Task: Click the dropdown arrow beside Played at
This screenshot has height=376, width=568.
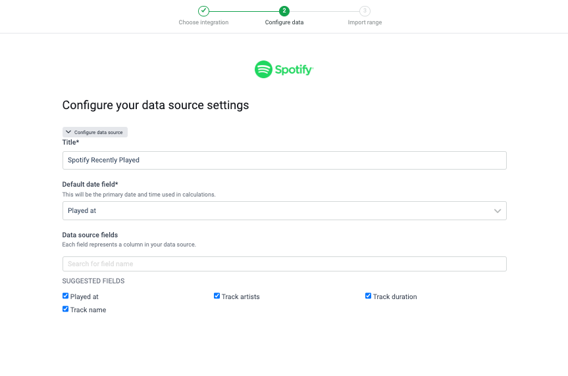Action: coord(498,211)
